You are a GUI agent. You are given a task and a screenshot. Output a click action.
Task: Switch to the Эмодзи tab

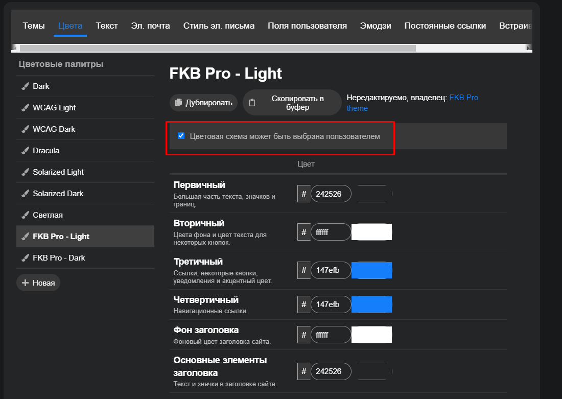376,26
